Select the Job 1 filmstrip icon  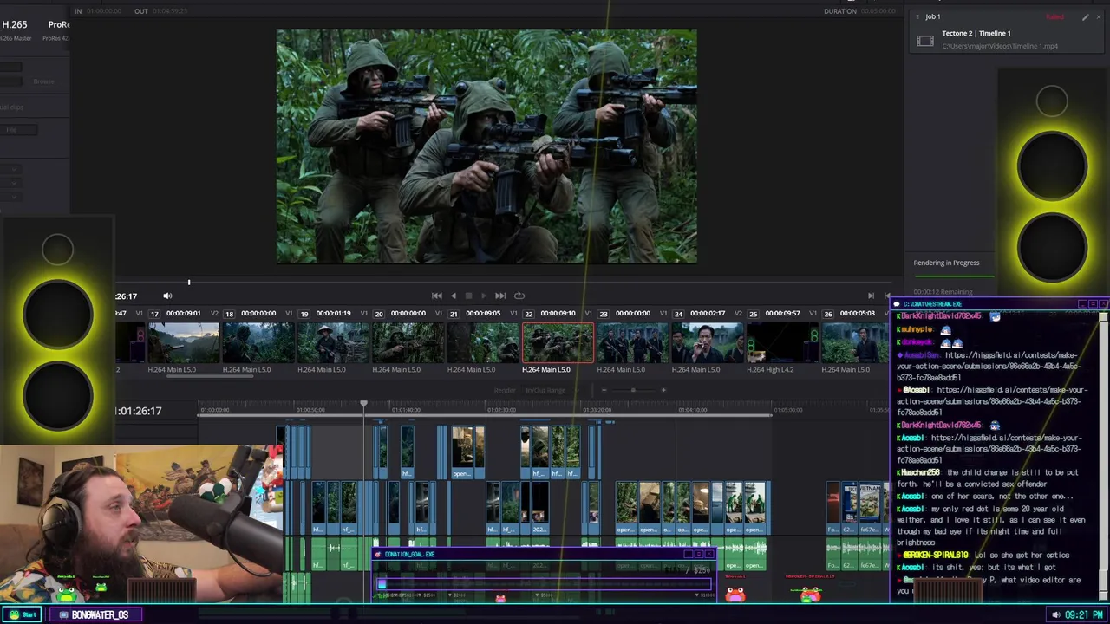(925, 40)
